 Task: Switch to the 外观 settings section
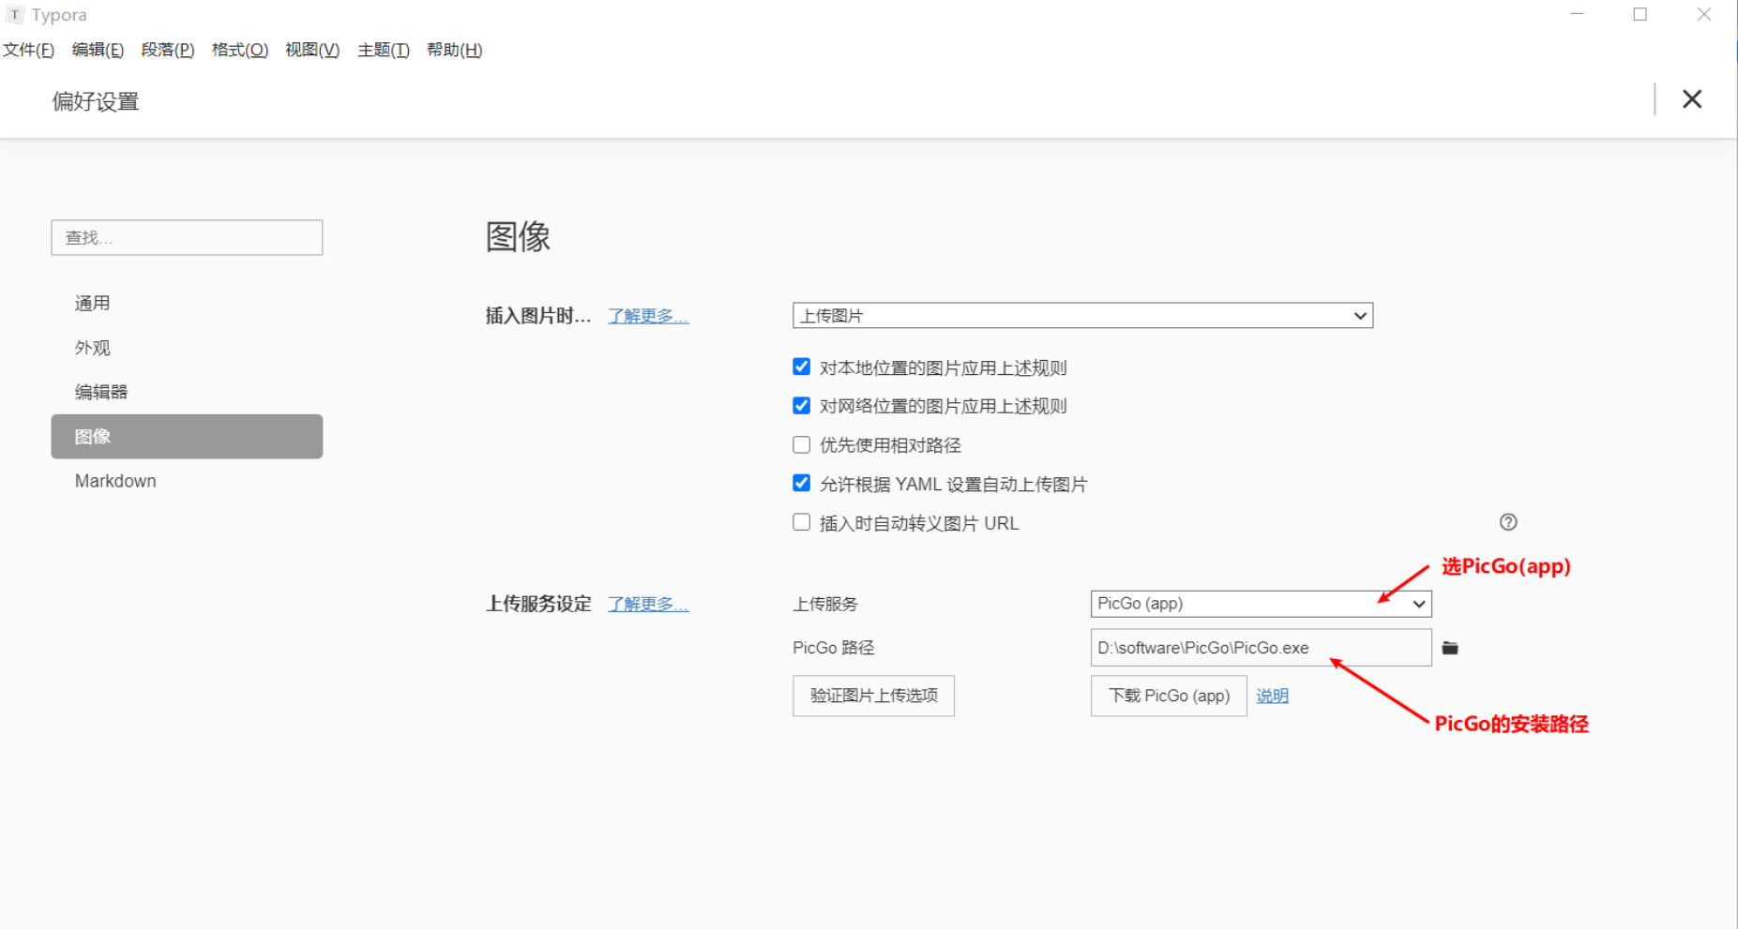pyautogui.click(x=92, y=347)
